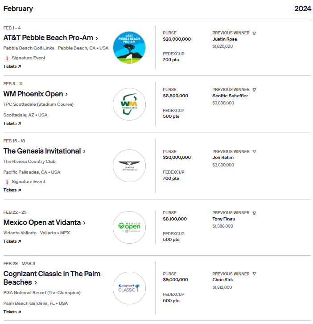Click Signature Event label under Pebble Beach

click(x=28, y=58)
